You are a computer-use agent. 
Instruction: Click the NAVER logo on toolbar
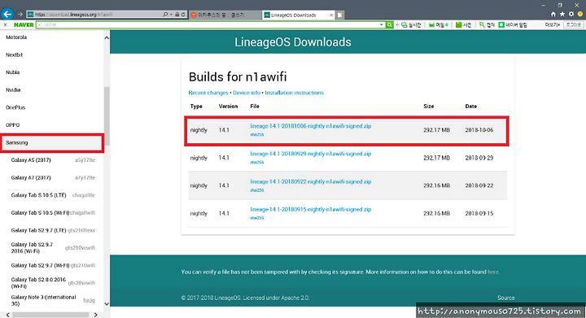[24, 25]
